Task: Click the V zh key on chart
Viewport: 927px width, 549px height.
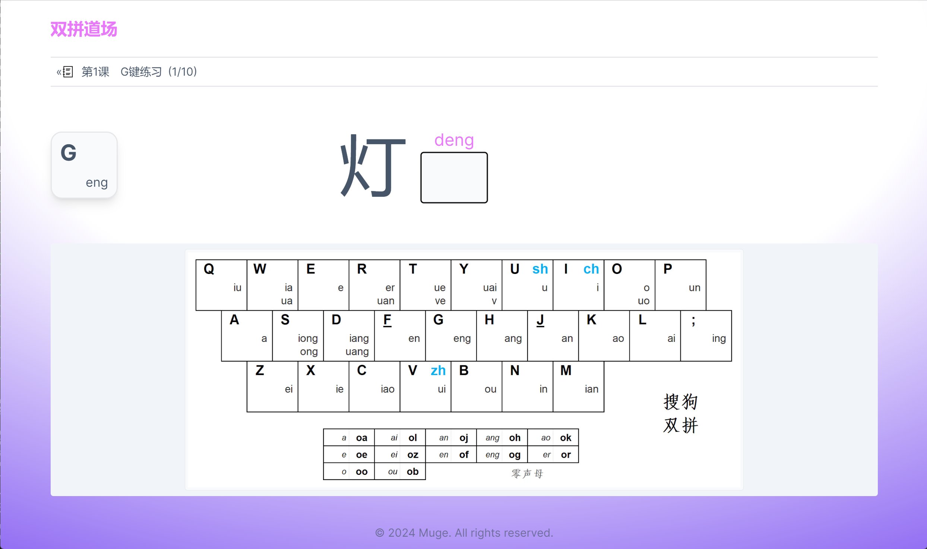Action: [x=425, y=386]
